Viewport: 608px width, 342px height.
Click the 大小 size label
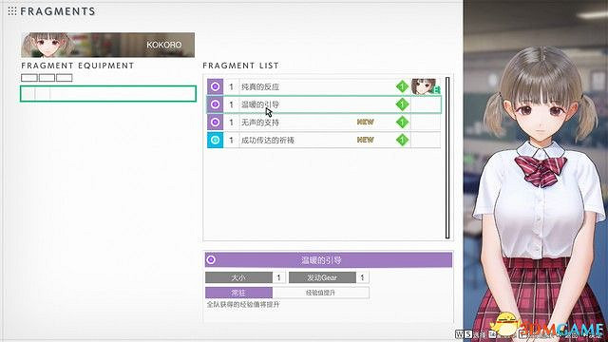238,277
